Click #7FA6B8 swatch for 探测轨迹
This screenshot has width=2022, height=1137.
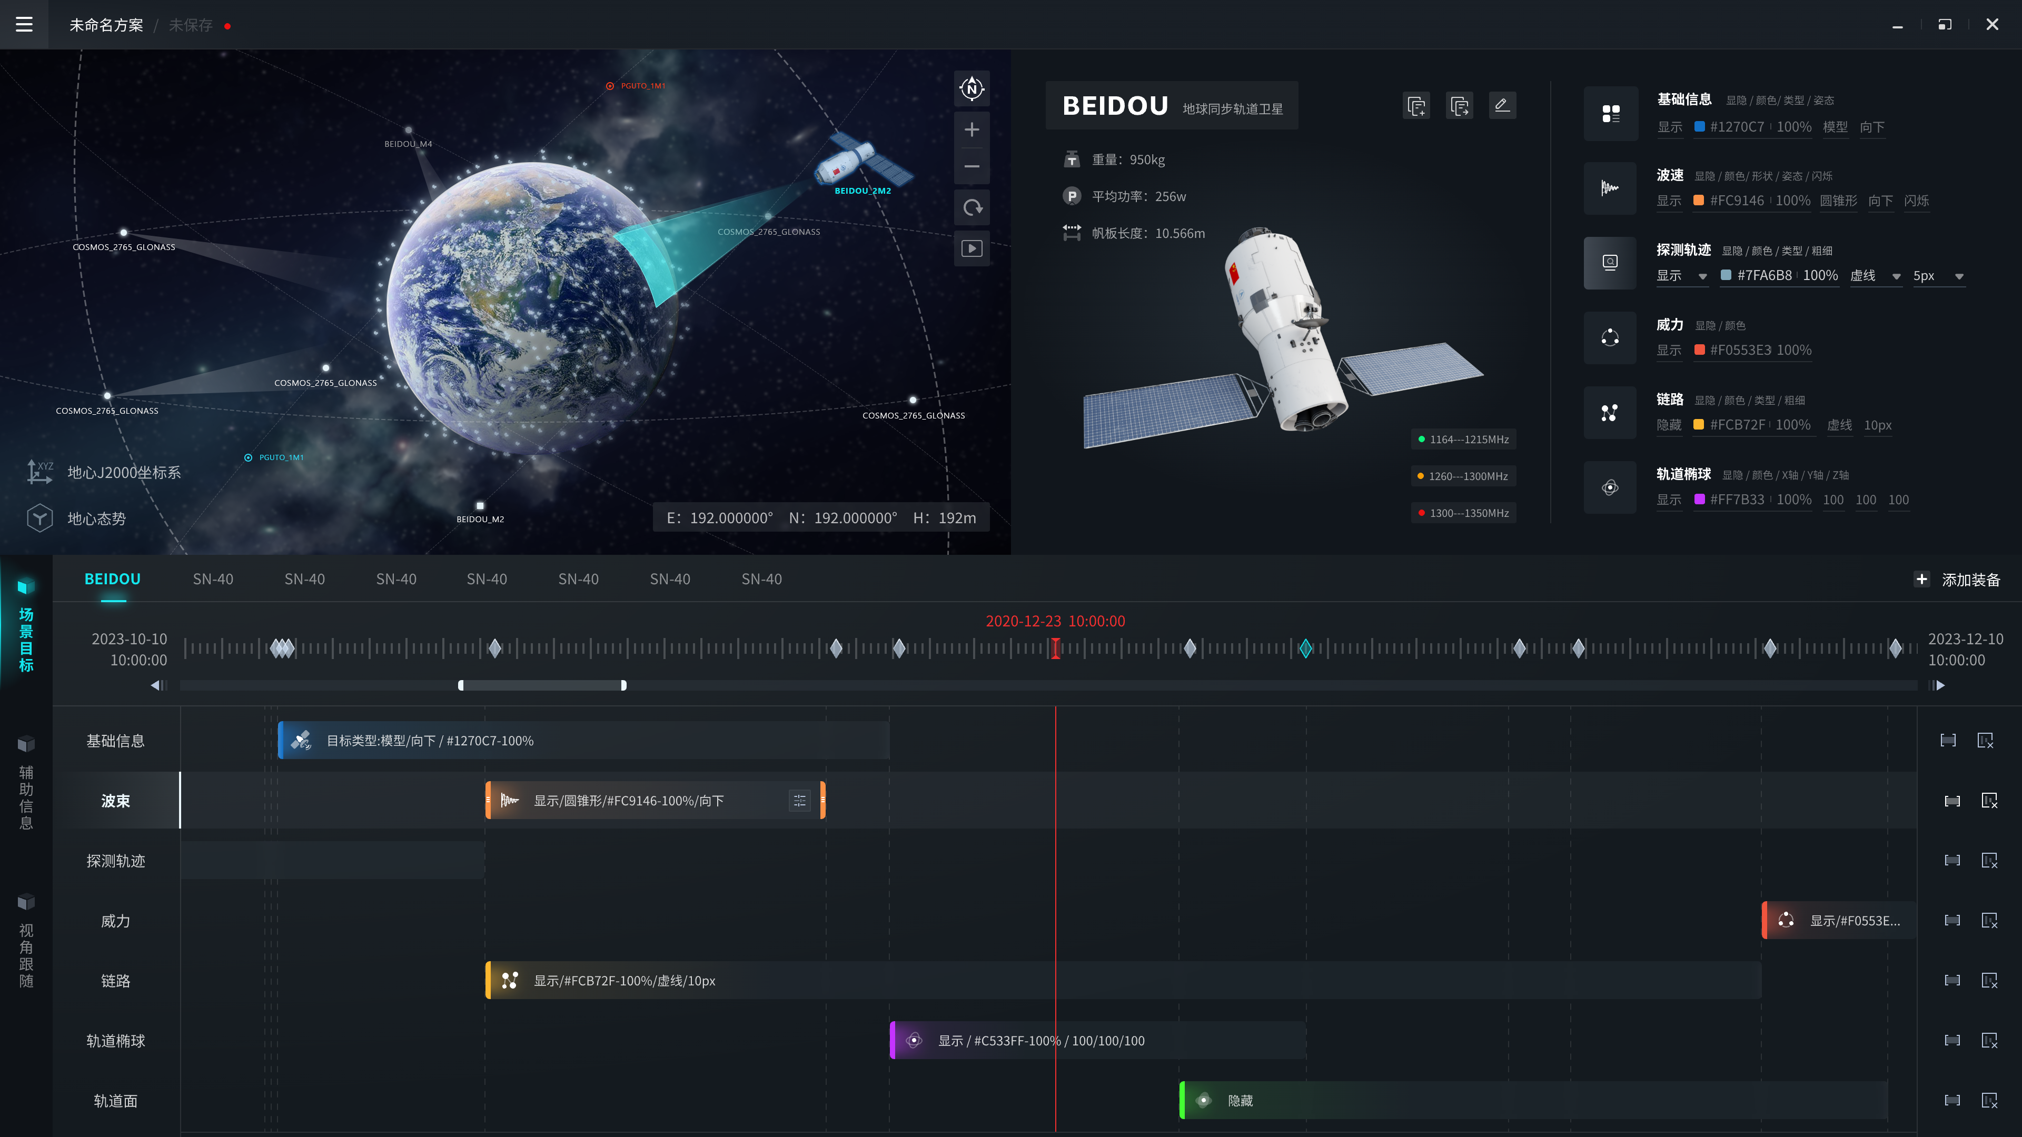point(1726,275)
